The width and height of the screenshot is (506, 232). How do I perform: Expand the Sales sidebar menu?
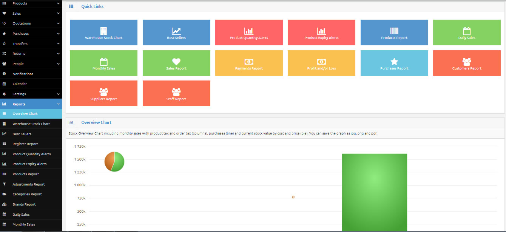tap(31, 14)
